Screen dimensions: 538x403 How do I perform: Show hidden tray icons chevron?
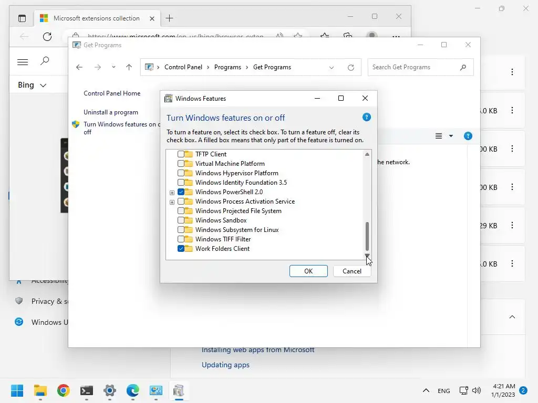[x=426, y=390]
